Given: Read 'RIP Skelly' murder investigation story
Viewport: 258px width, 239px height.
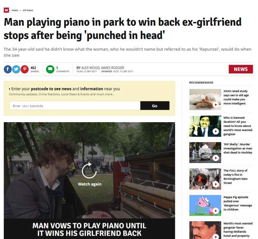Looking at the screenshot, I should (x=237, y=148).
